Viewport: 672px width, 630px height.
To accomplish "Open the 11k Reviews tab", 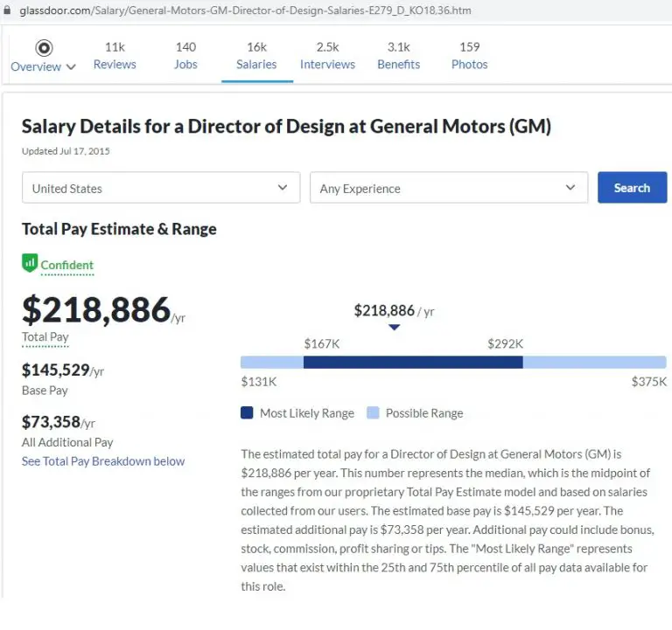I will pyautogui.click(x=115, y=56).
